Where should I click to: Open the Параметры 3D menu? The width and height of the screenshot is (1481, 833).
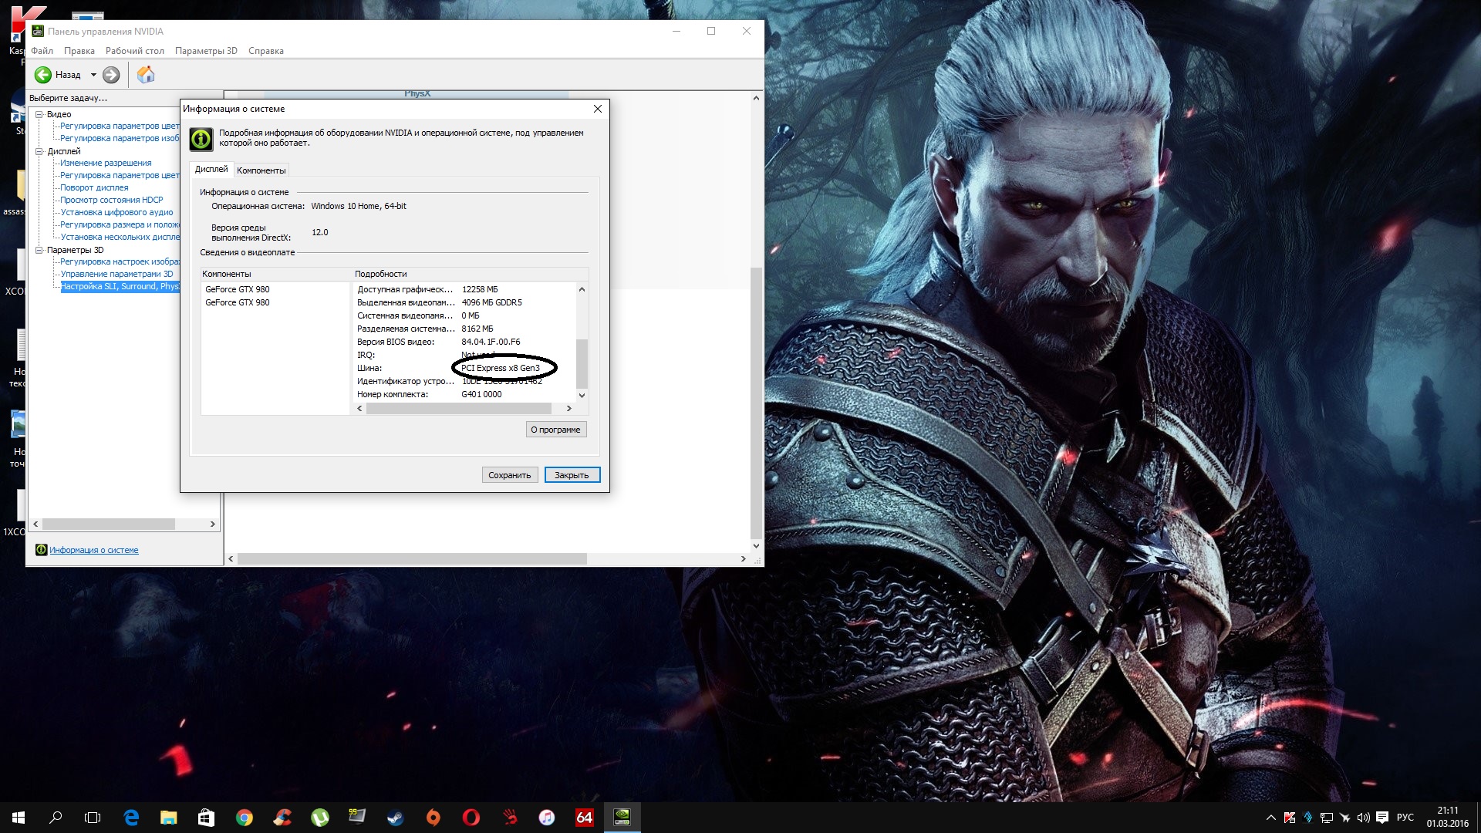coord(206,51)
